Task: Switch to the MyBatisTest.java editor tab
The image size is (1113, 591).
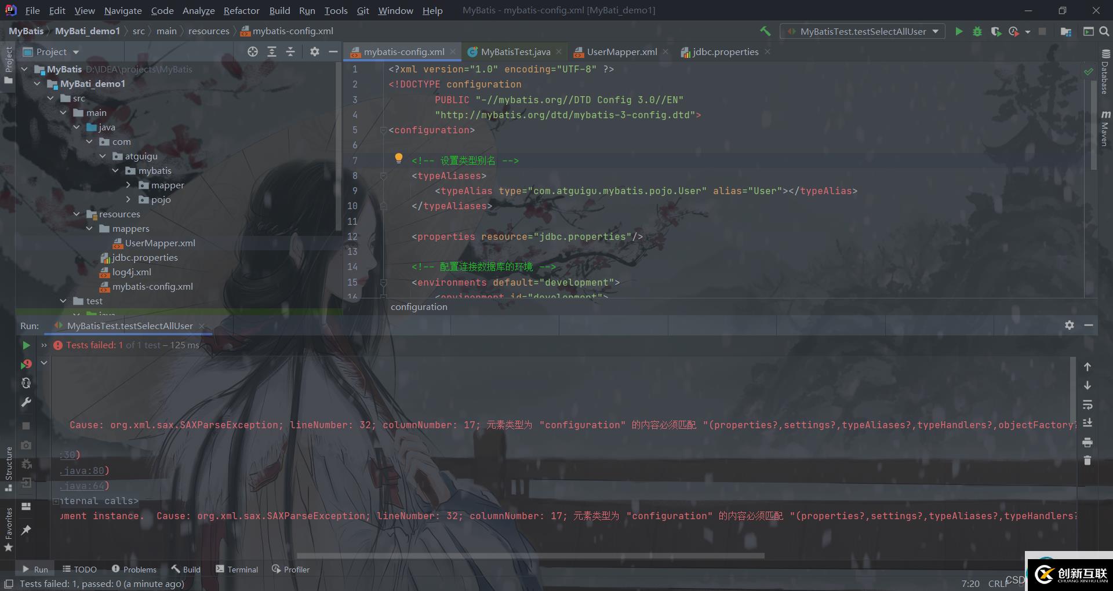Action: 515,52
